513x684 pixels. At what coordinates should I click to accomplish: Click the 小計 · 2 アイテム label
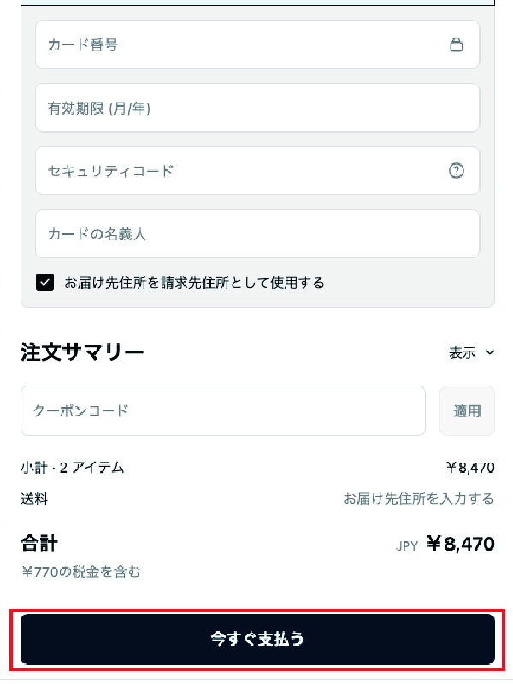73,468
